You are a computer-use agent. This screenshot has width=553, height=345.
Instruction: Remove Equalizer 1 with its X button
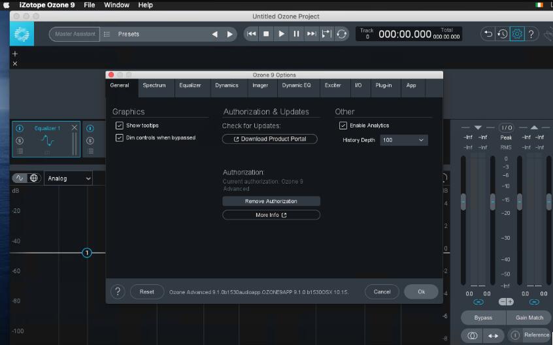click(x=75, y=127)
